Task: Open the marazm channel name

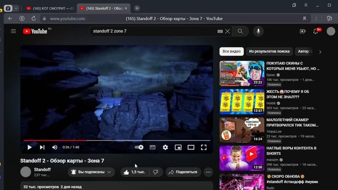Action: pyautogui.click(x=273, y=160)
